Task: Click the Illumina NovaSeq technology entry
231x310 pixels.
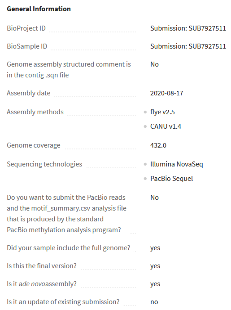Action: click(177, 164)
